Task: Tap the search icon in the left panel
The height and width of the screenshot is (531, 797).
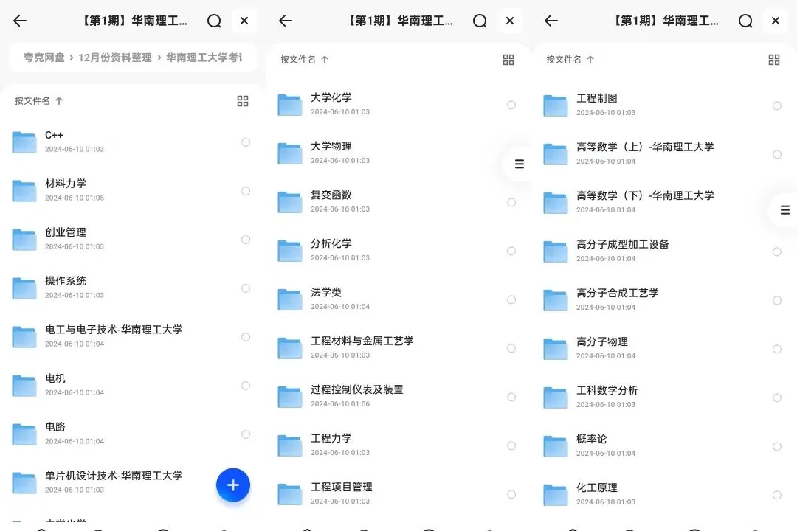Action: [x=214, y=21]
